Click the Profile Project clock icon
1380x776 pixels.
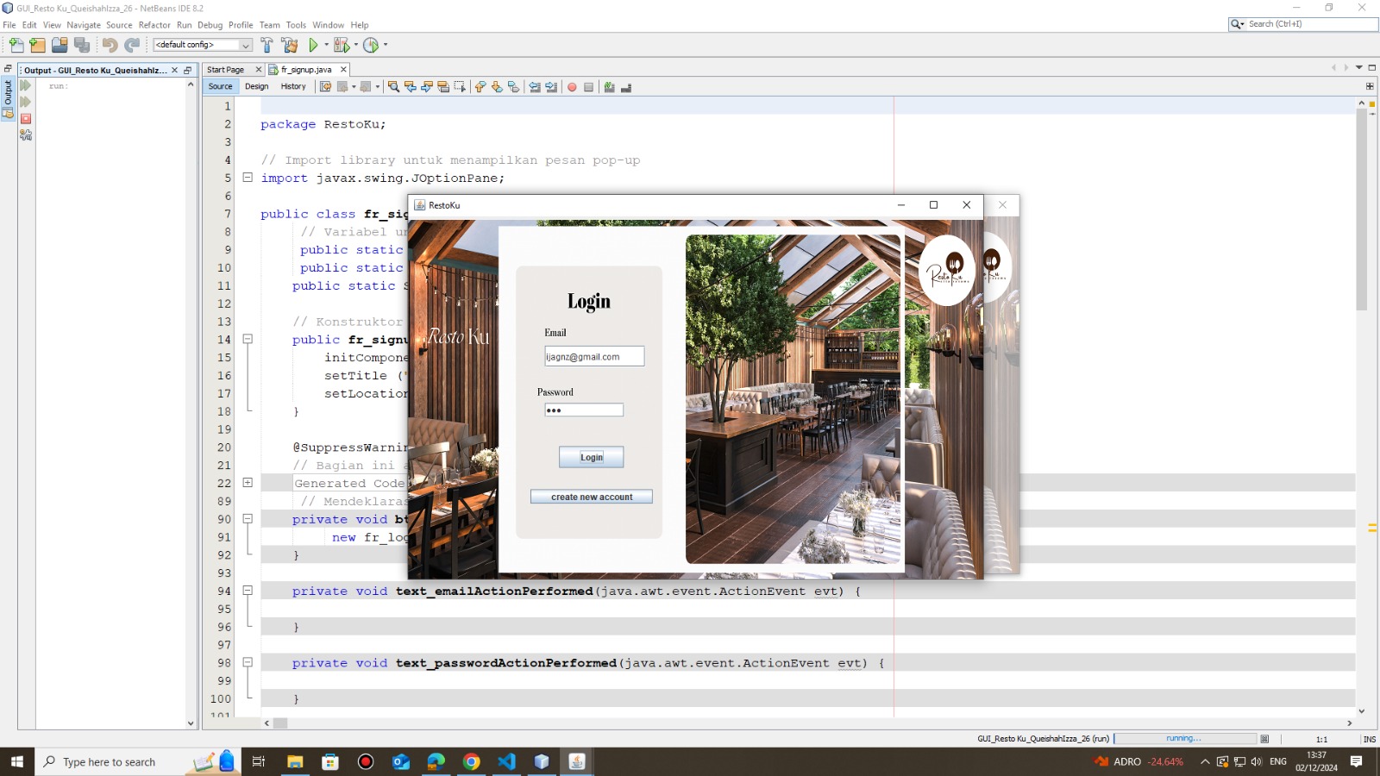point(371,45)
